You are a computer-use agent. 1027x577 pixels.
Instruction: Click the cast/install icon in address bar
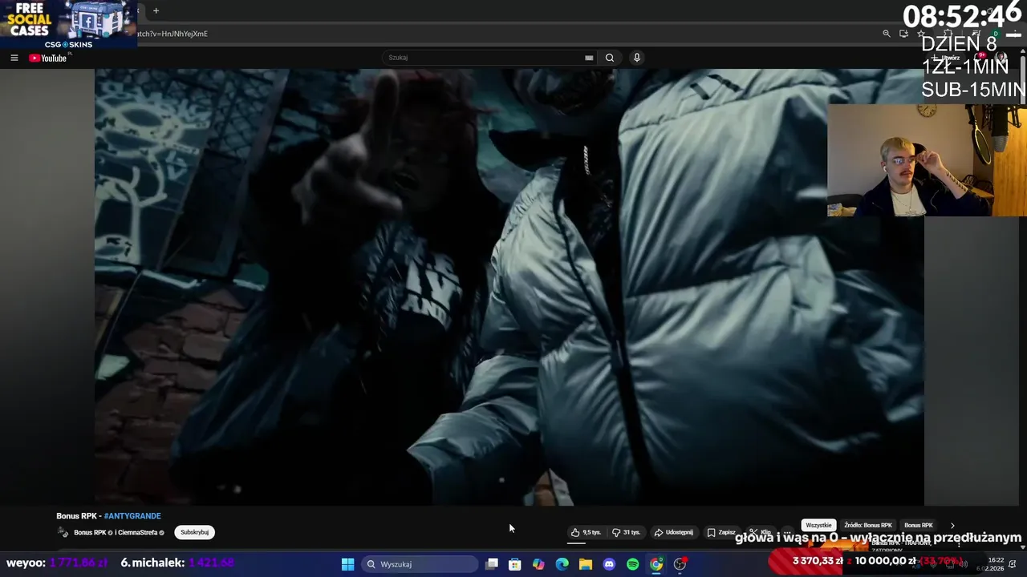(903, 34)
